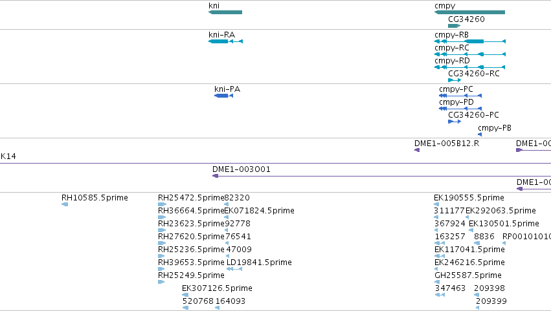
Task: Select the cmpy-RD transcript label
Action: coord(452,61)
